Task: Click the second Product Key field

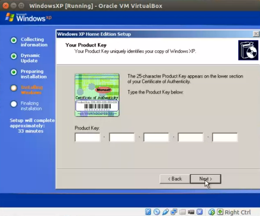Action: coord(122,137)
